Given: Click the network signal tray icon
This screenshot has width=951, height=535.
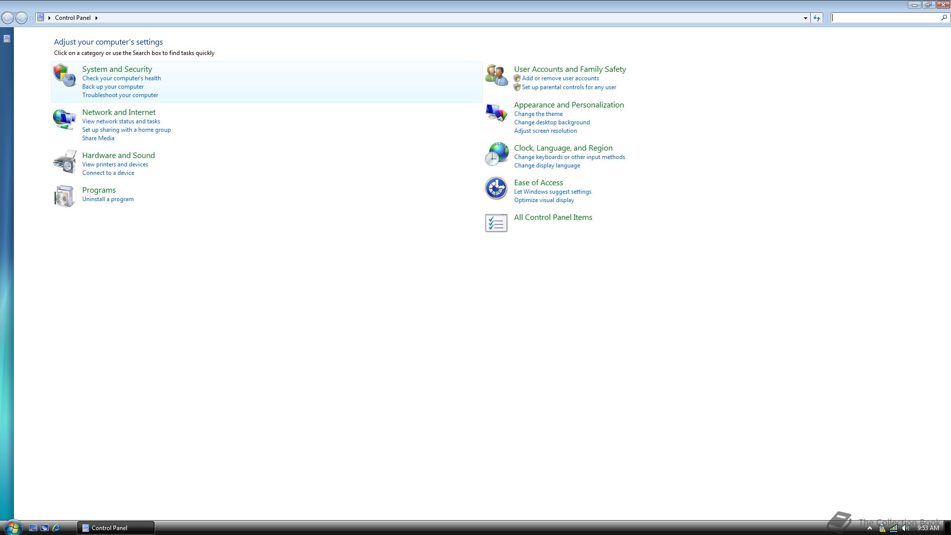Looking at the screenshot, I should click(x=894, y=528).
